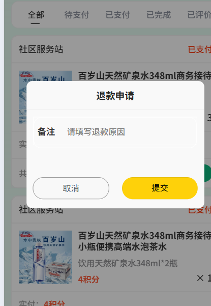The width and height of the screenshot is (211, 306).
Task: Open the fully visible water bottle product thumbnail
Action: point(45,257)
